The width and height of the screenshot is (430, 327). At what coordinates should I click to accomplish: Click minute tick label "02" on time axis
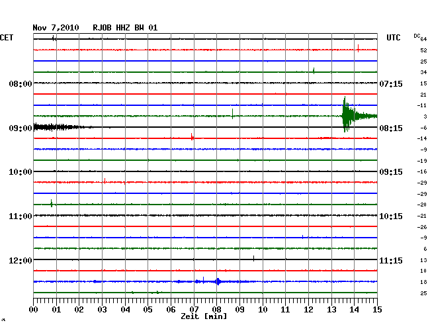79,310
